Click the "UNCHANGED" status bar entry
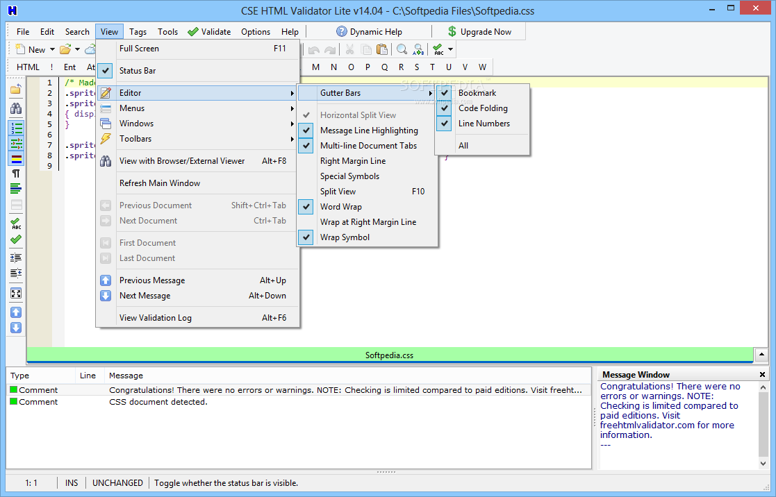Image resolution: width=776 pixels, height=497 pixels. pyautogui.click(x=118, y=483)
